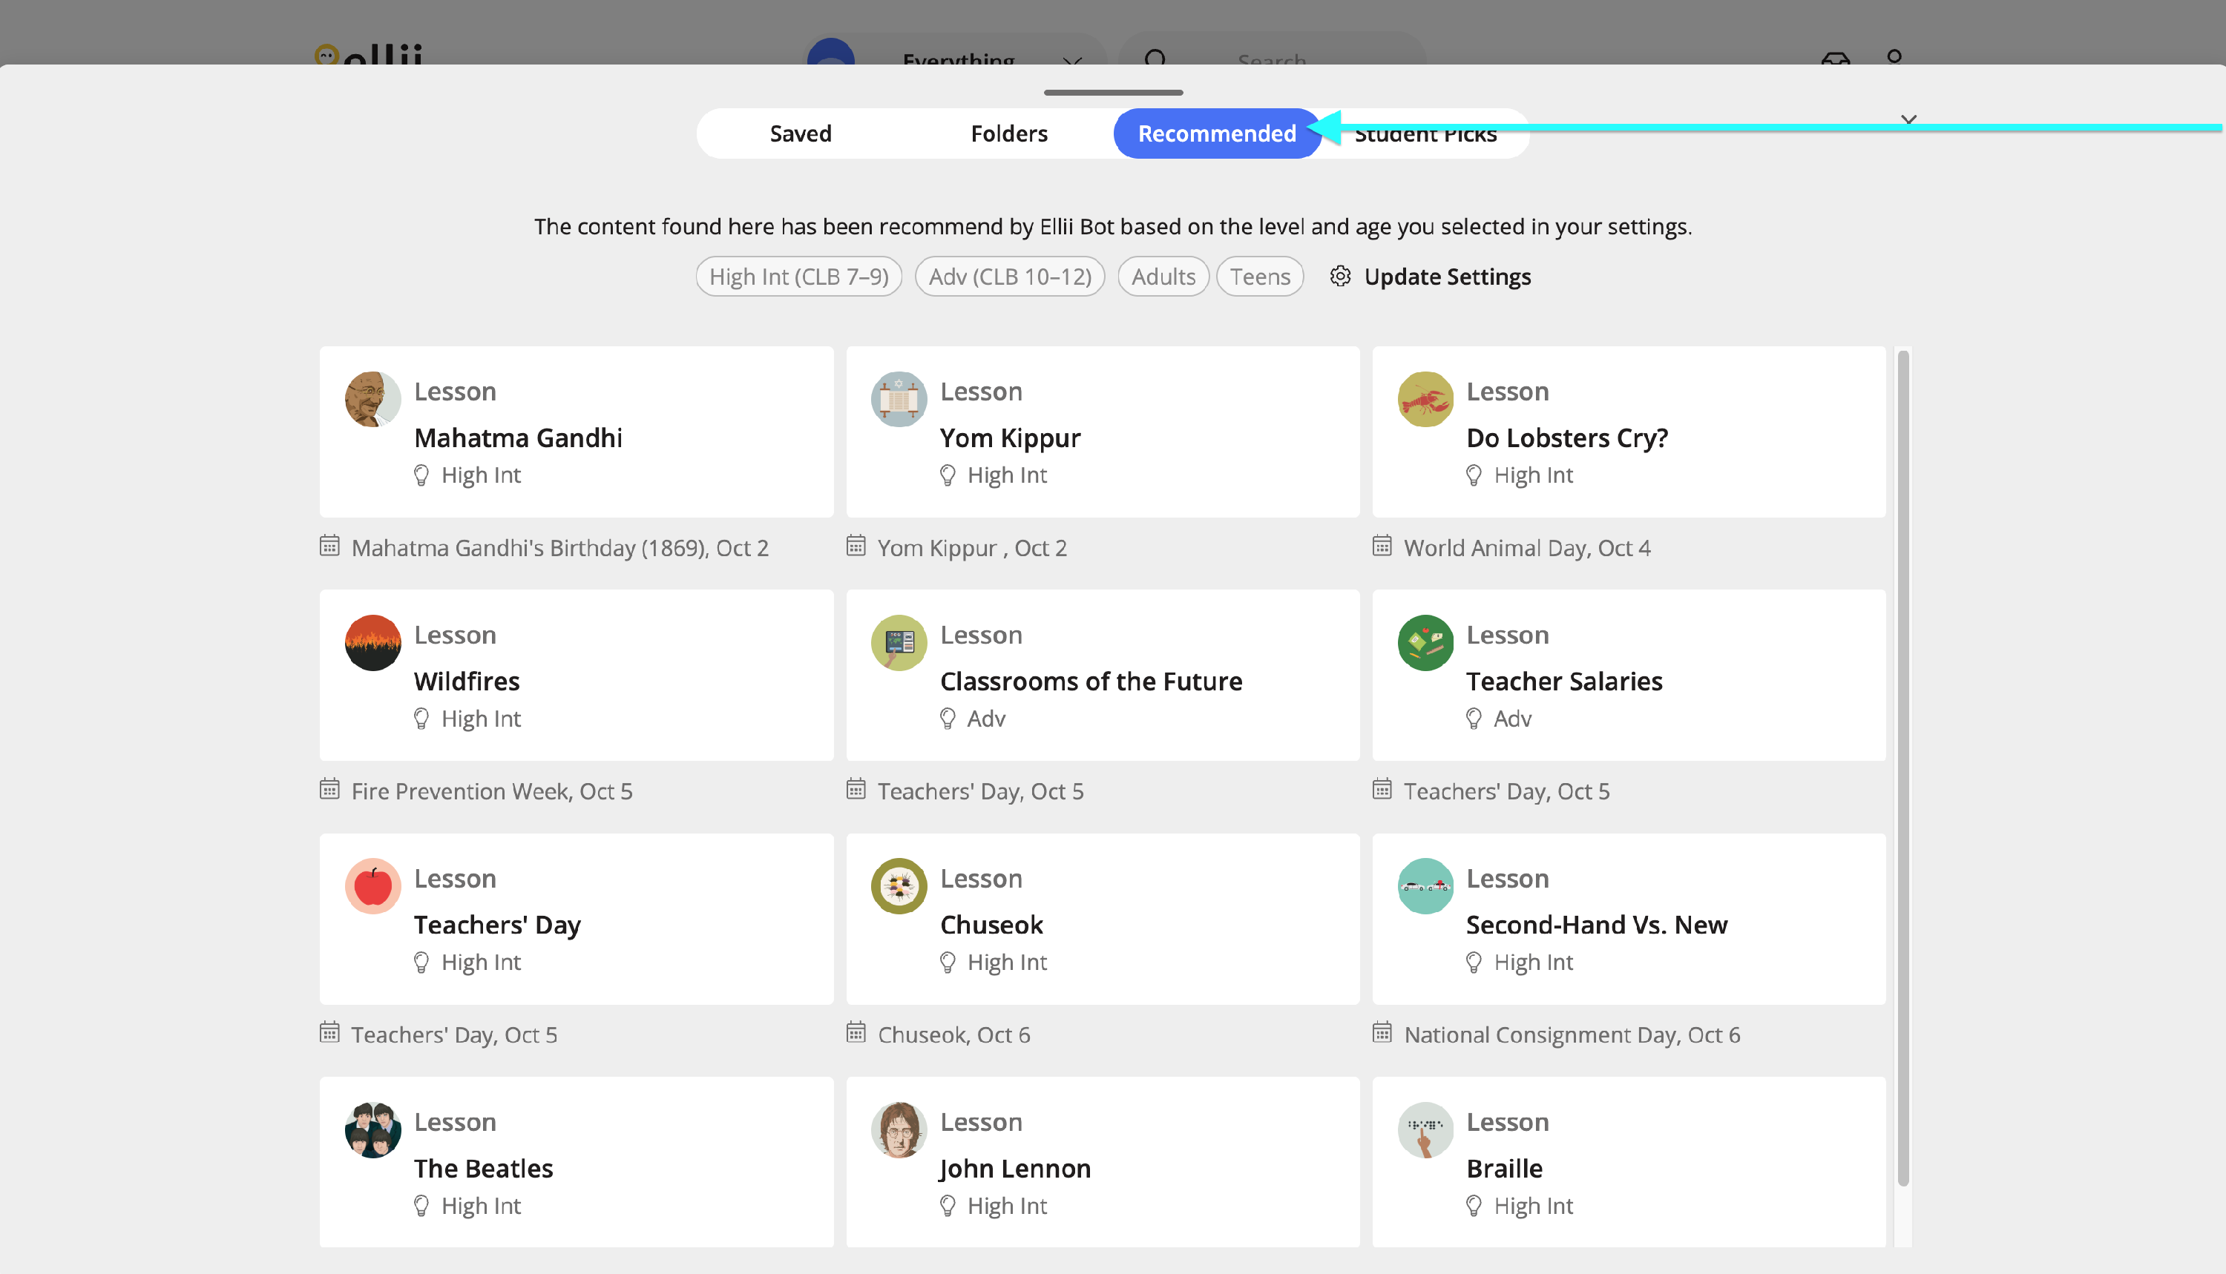Image resolution: width=2226 pixels, height=1274 pixels.
Task: Click the drag handle bar atop panel
Action: [x=1112, y=92]
